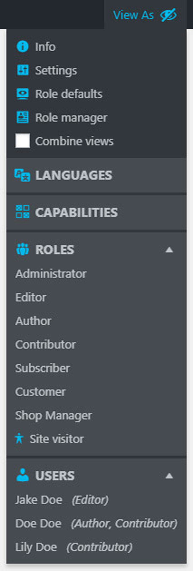Viewport: 193px width, 571px height.
Task: Click the Settings sliders icon
Action: pyautogui.click(x=22, y=70)
